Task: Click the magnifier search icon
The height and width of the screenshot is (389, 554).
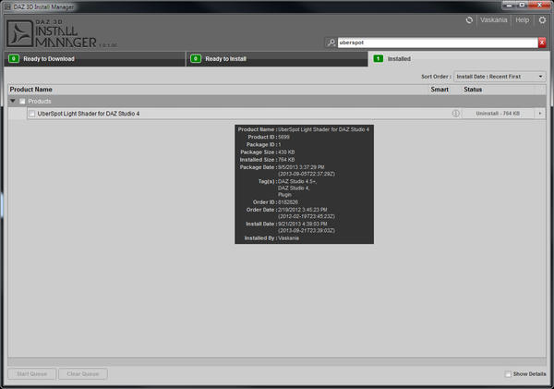Action: coord(331,43)
